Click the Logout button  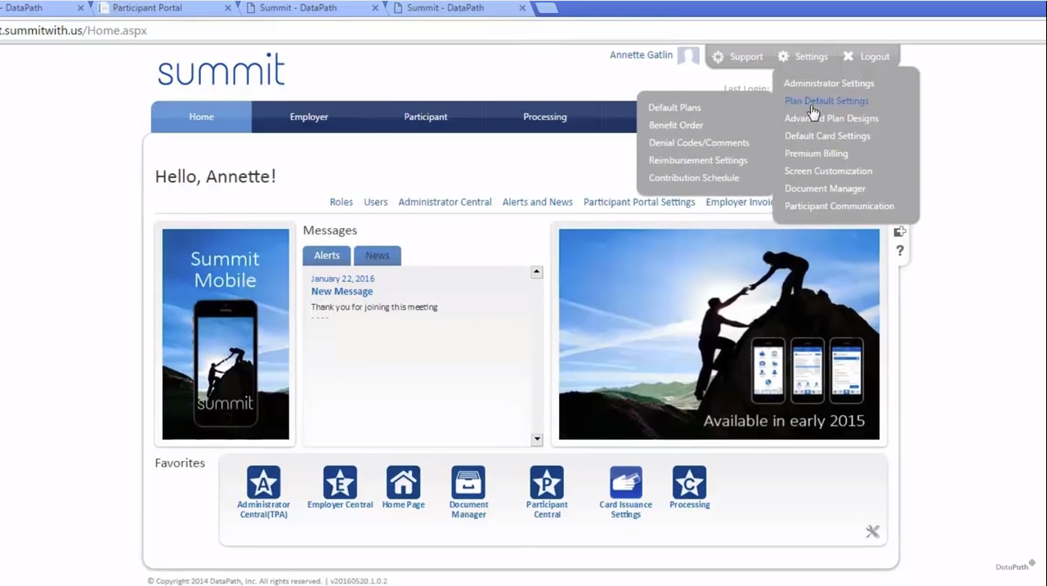[866, 56]
